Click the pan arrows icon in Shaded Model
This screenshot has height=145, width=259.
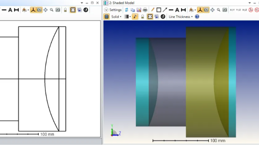click(212, 10)
